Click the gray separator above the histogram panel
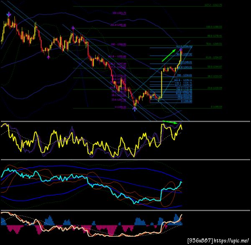 pos(125,210)
